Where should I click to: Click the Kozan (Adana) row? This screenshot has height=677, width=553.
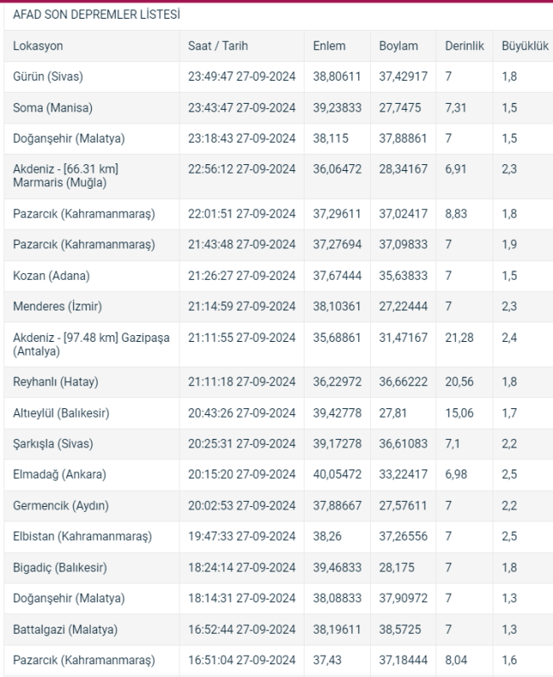coord(279,276)
